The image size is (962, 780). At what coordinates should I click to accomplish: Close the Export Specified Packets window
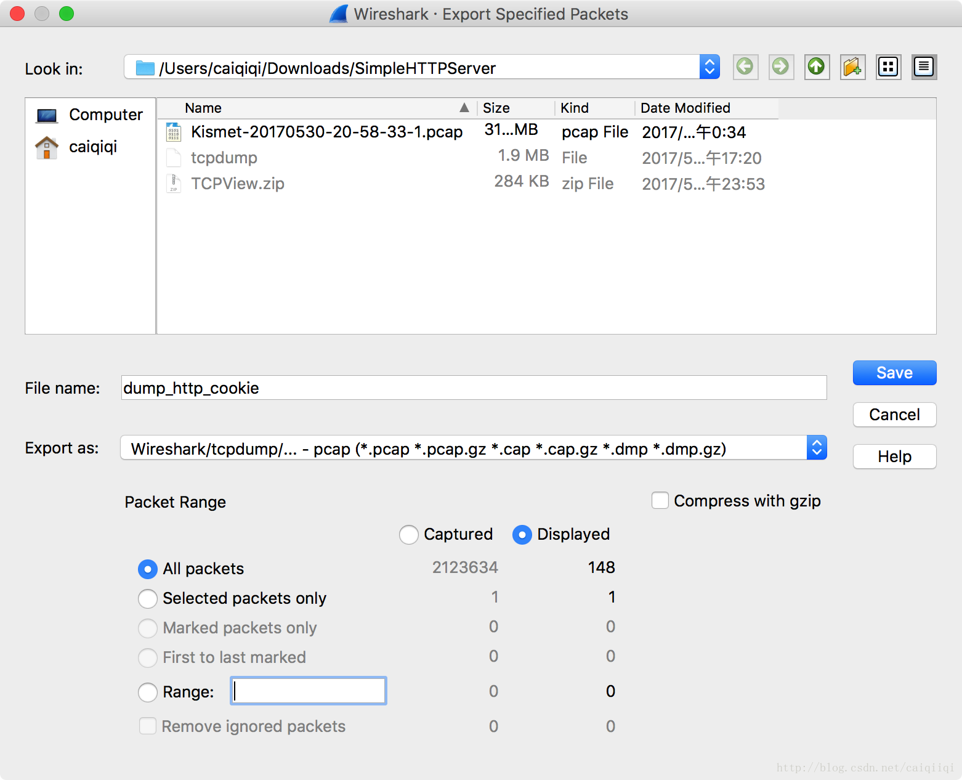(x=17, y=14)
